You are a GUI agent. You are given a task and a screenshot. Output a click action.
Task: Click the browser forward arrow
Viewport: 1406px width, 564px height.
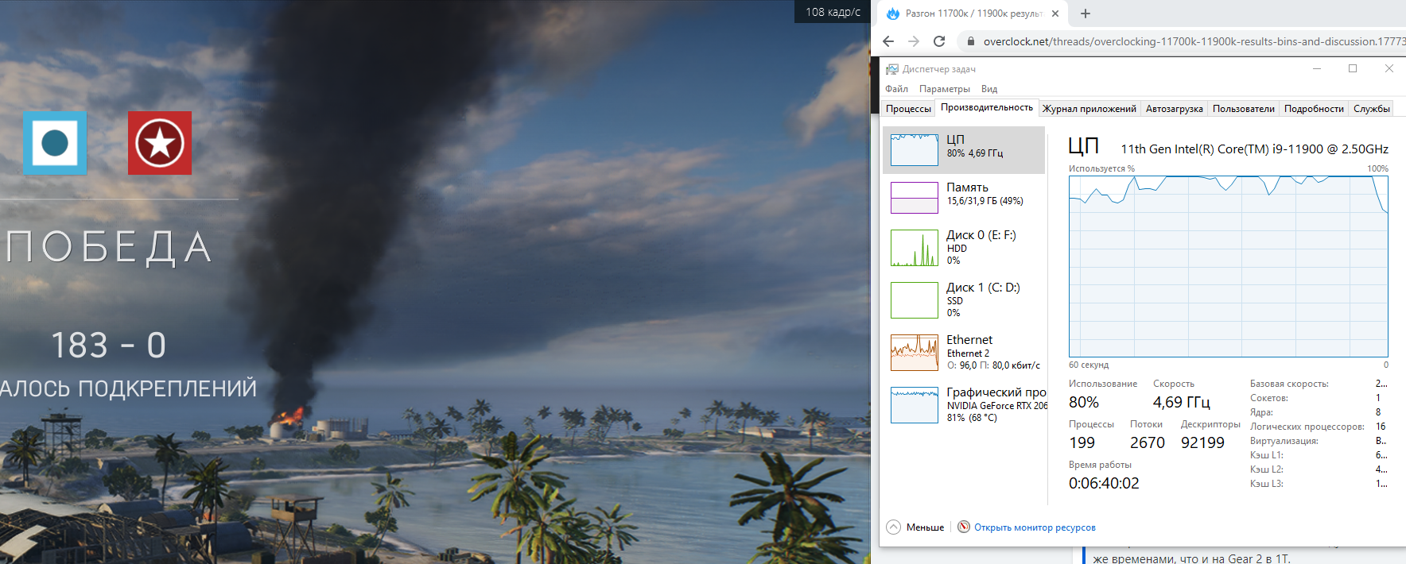click(x=914, y=41)
